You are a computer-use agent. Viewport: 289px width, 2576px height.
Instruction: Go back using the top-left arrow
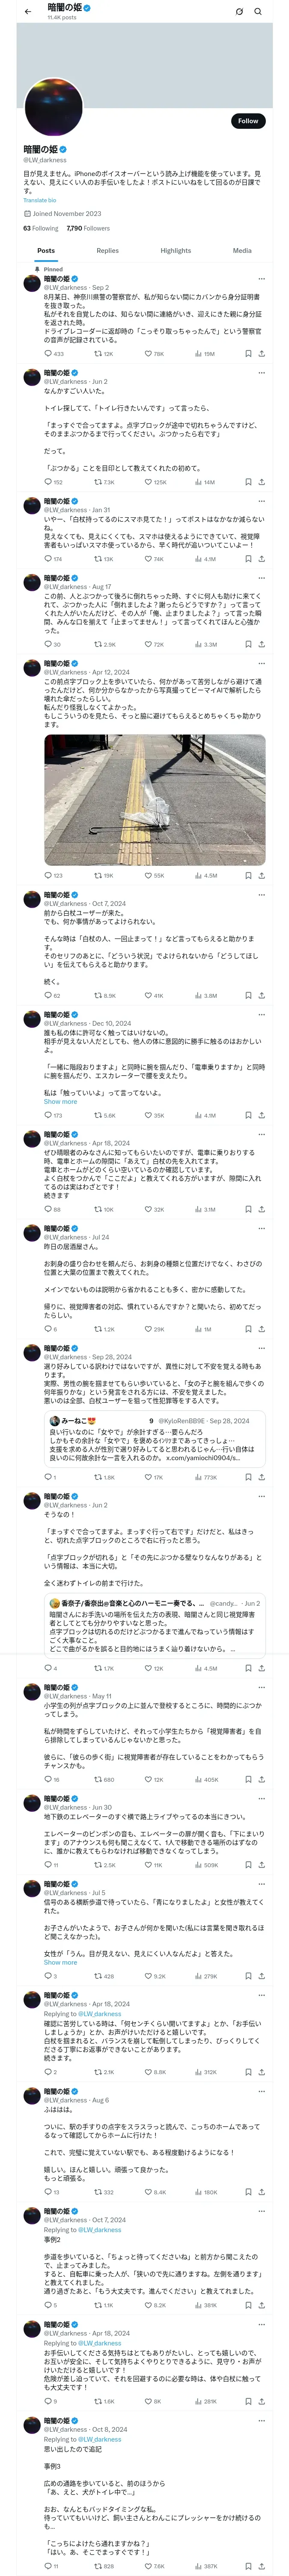click(28, 11)
